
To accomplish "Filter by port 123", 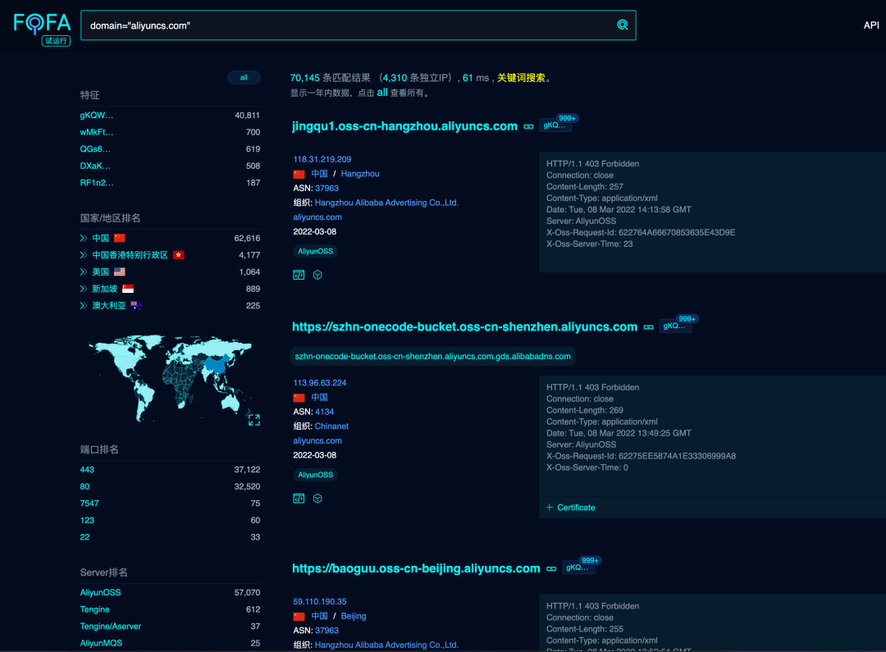I will tap(87, 520).
